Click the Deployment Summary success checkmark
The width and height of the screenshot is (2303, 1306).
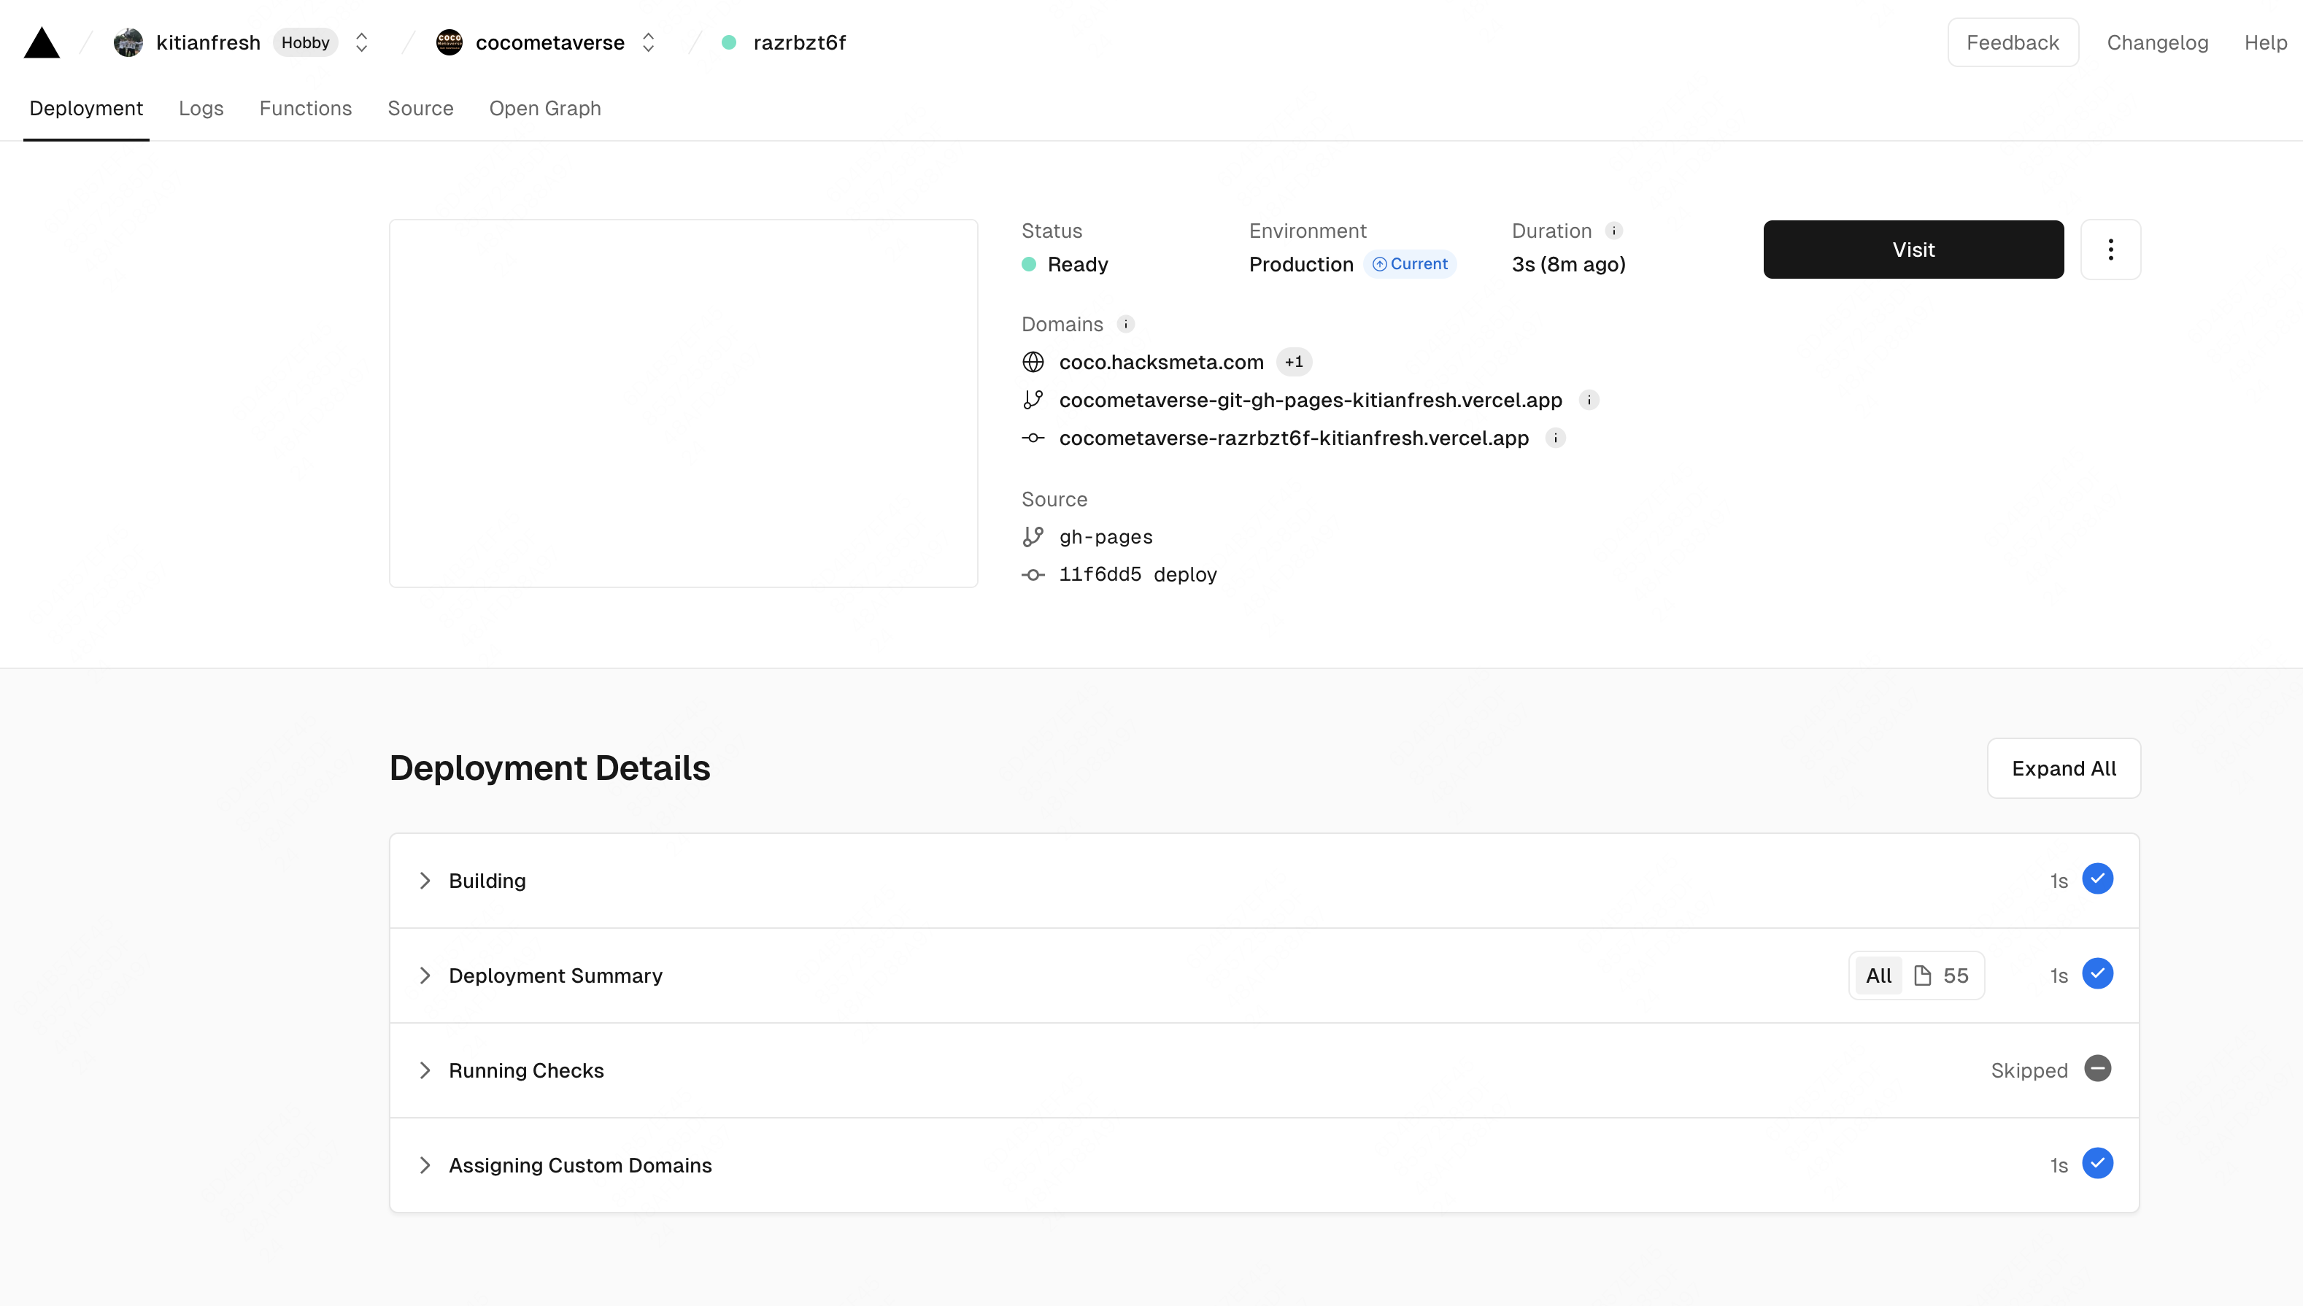[x=2097, y=974]
